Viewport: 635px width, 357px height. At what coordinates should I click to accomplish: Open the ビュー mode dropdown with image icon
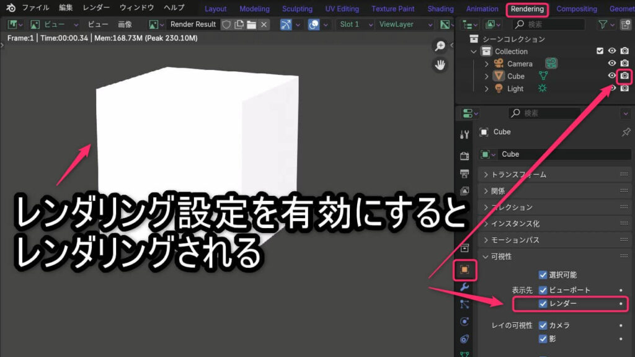click(x=55, y=25)
